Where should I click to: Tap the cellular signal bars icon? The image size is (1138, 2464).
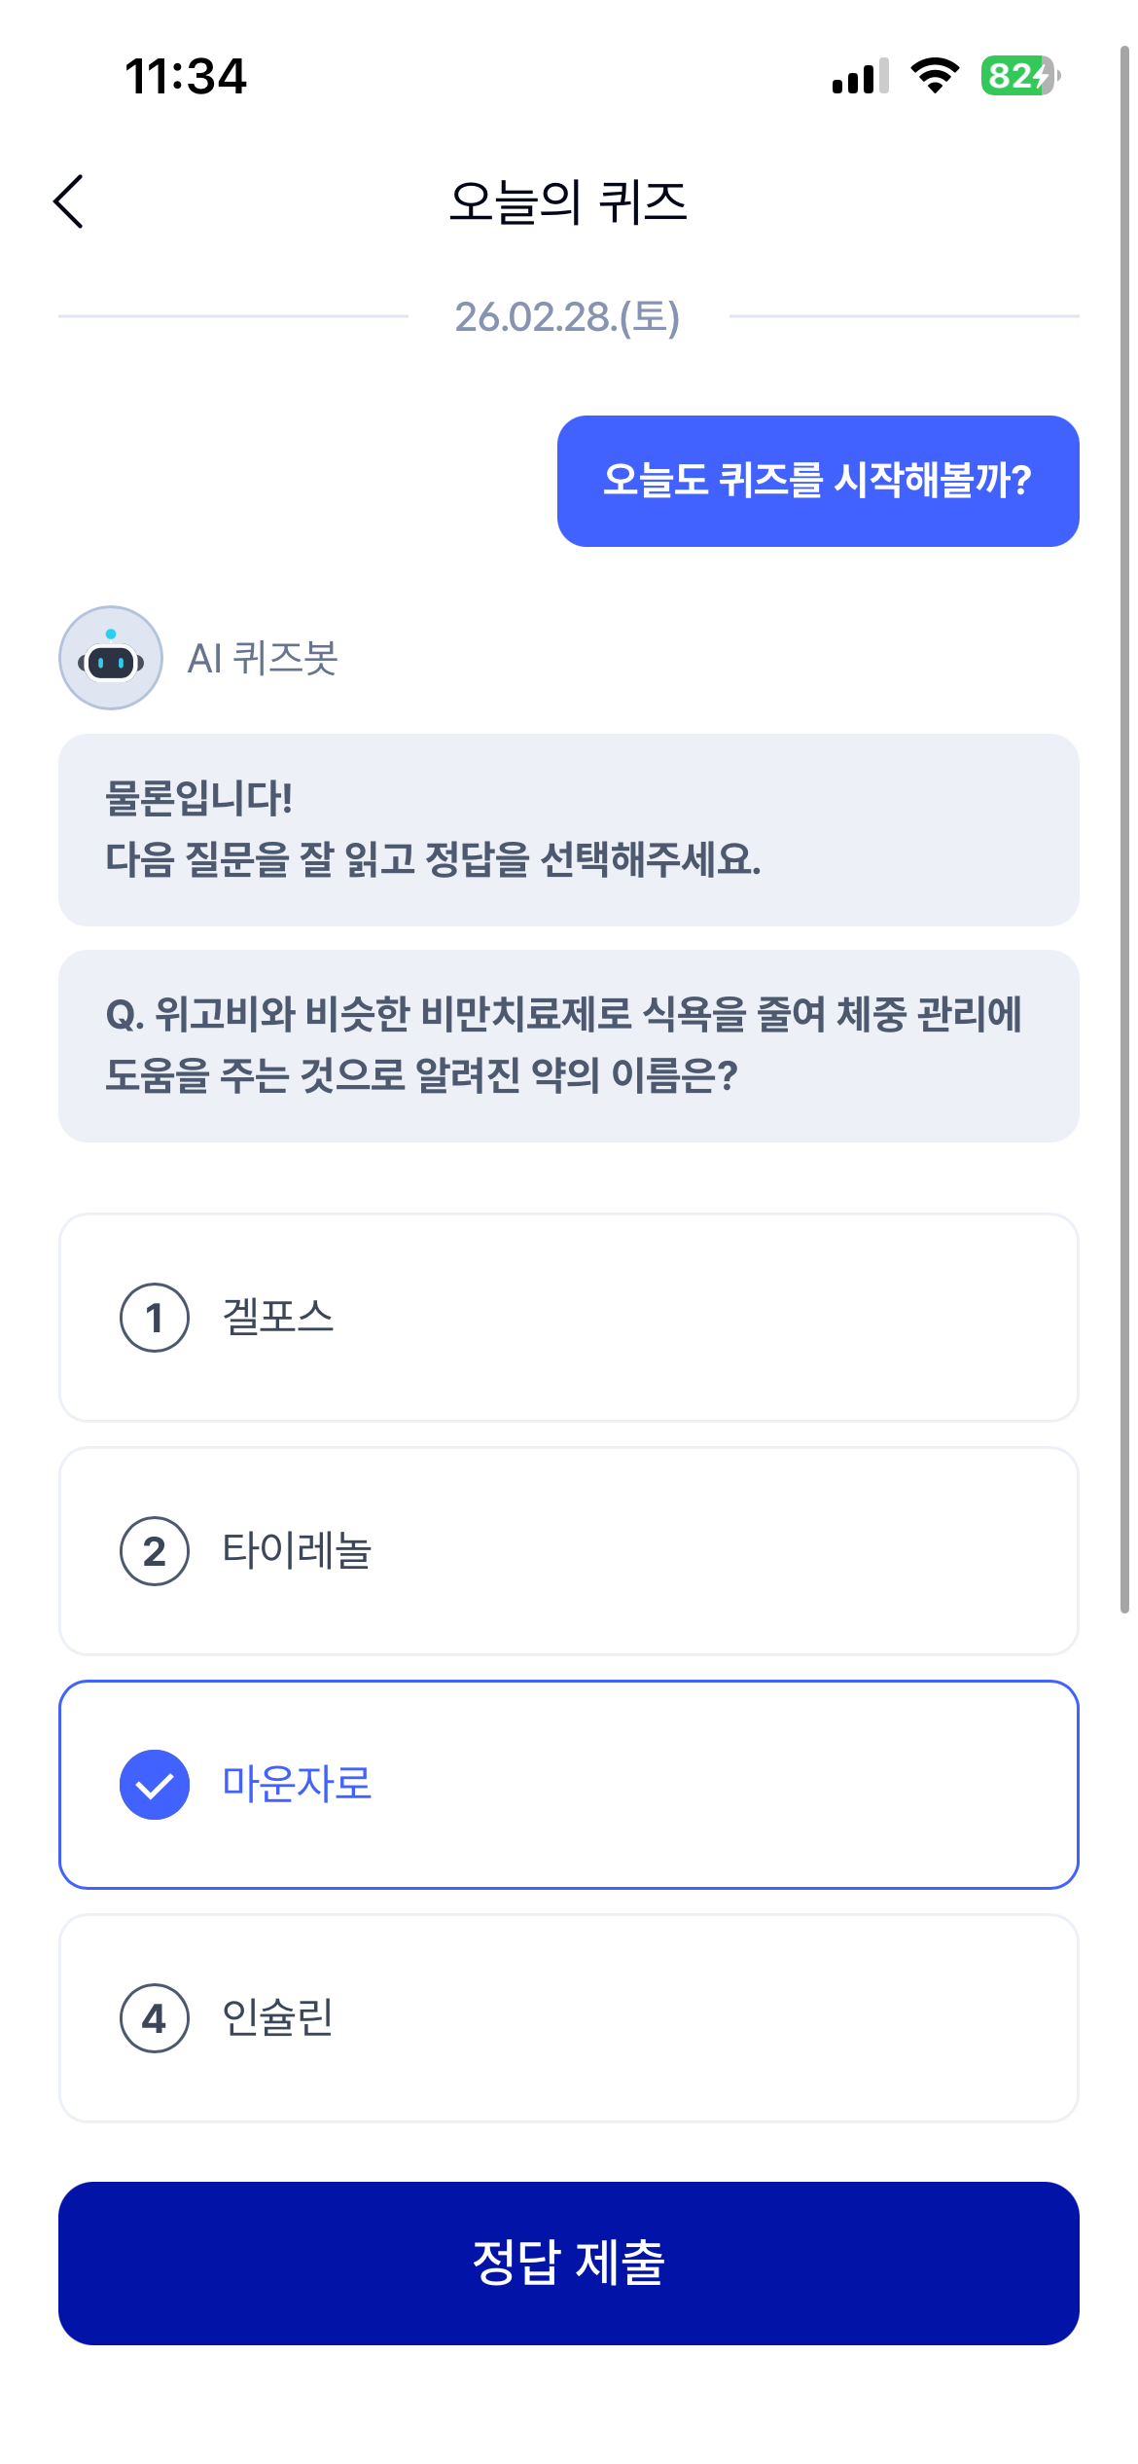click(860, 76)
